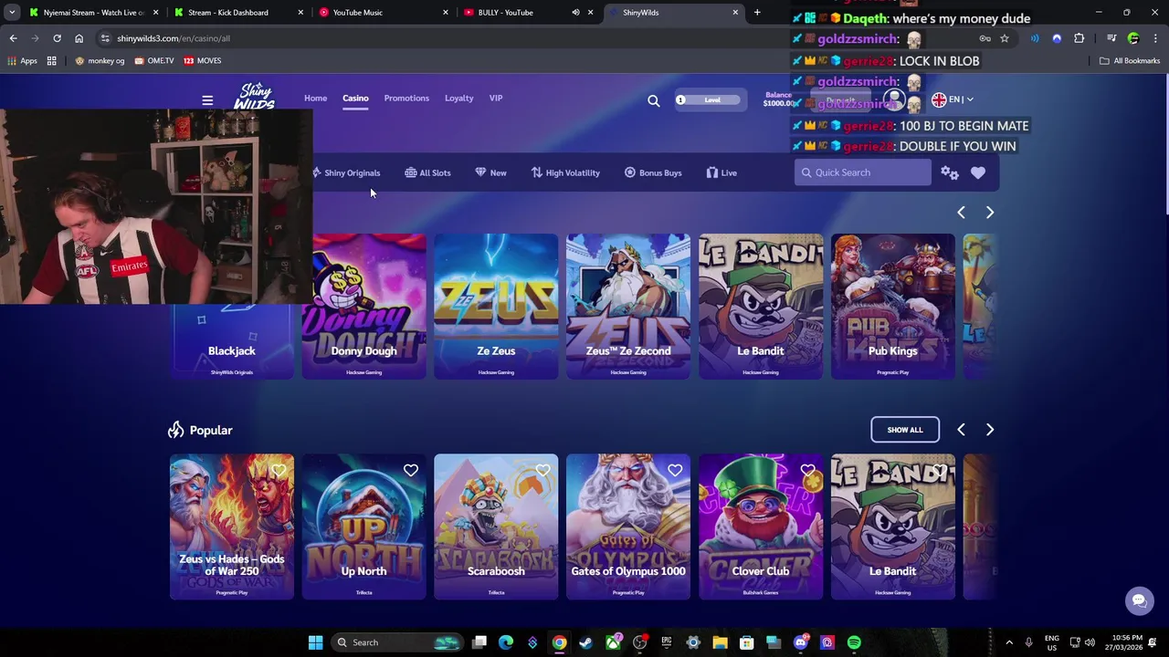This screenshot has width=1169, height=657.
Task: Filter by Live games category
Action: 721,172
